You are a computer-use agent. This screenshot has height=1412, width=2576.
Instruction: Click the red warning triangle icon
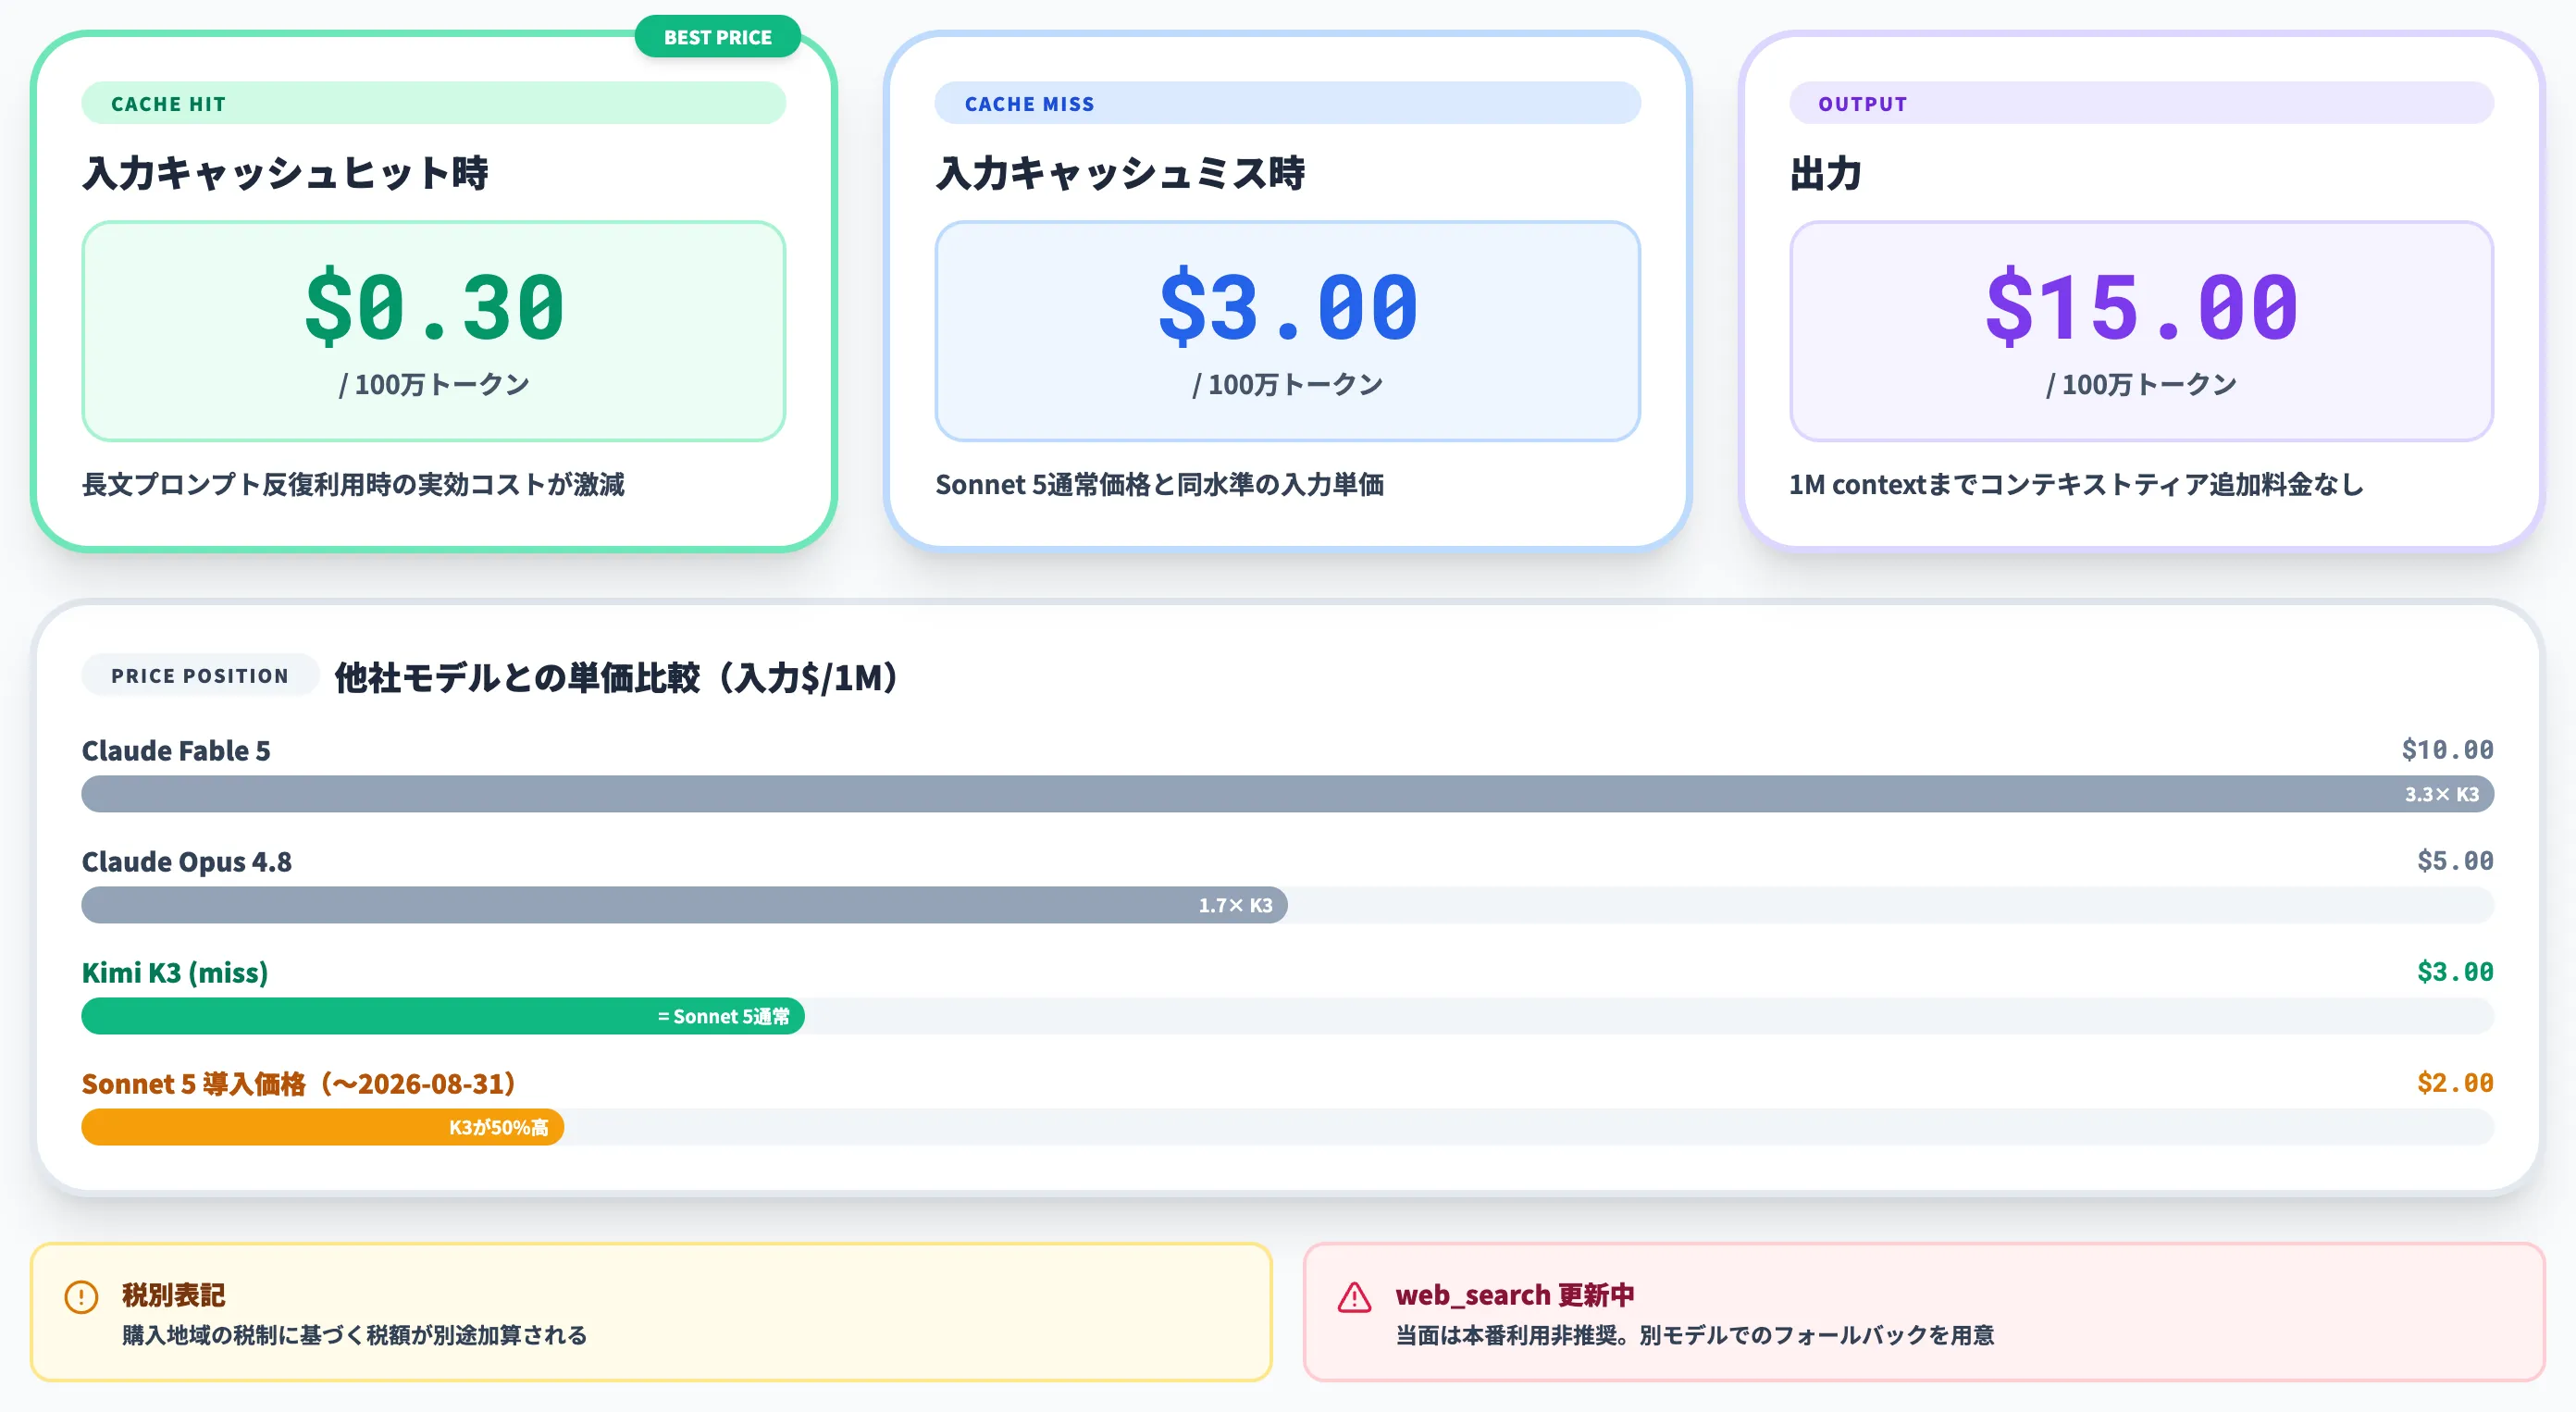pyautogui.click(x=1354, y=1297)
